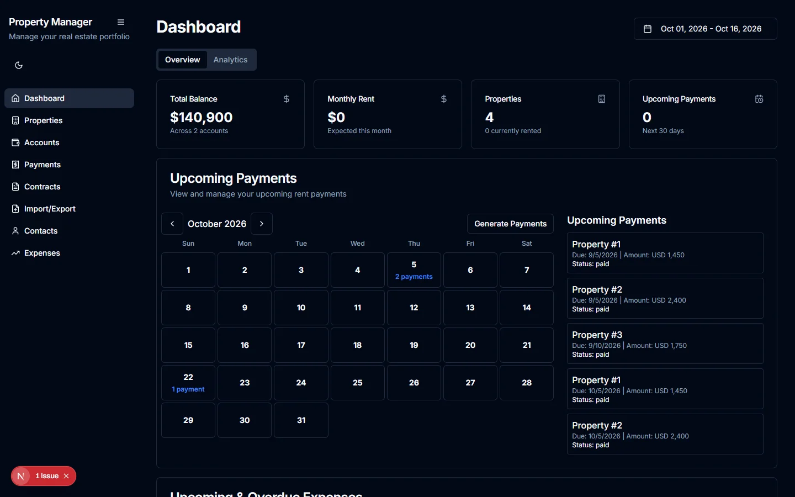The width and height of the screenshot is (795, 497).
Task: Toggle dark mode moon icon
Action: [19, 65]
